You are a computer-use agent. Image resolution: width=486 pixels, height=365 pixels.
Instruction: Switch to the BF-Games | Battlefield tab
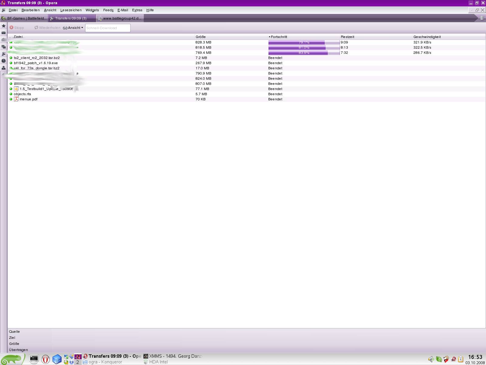coord(24,18)
